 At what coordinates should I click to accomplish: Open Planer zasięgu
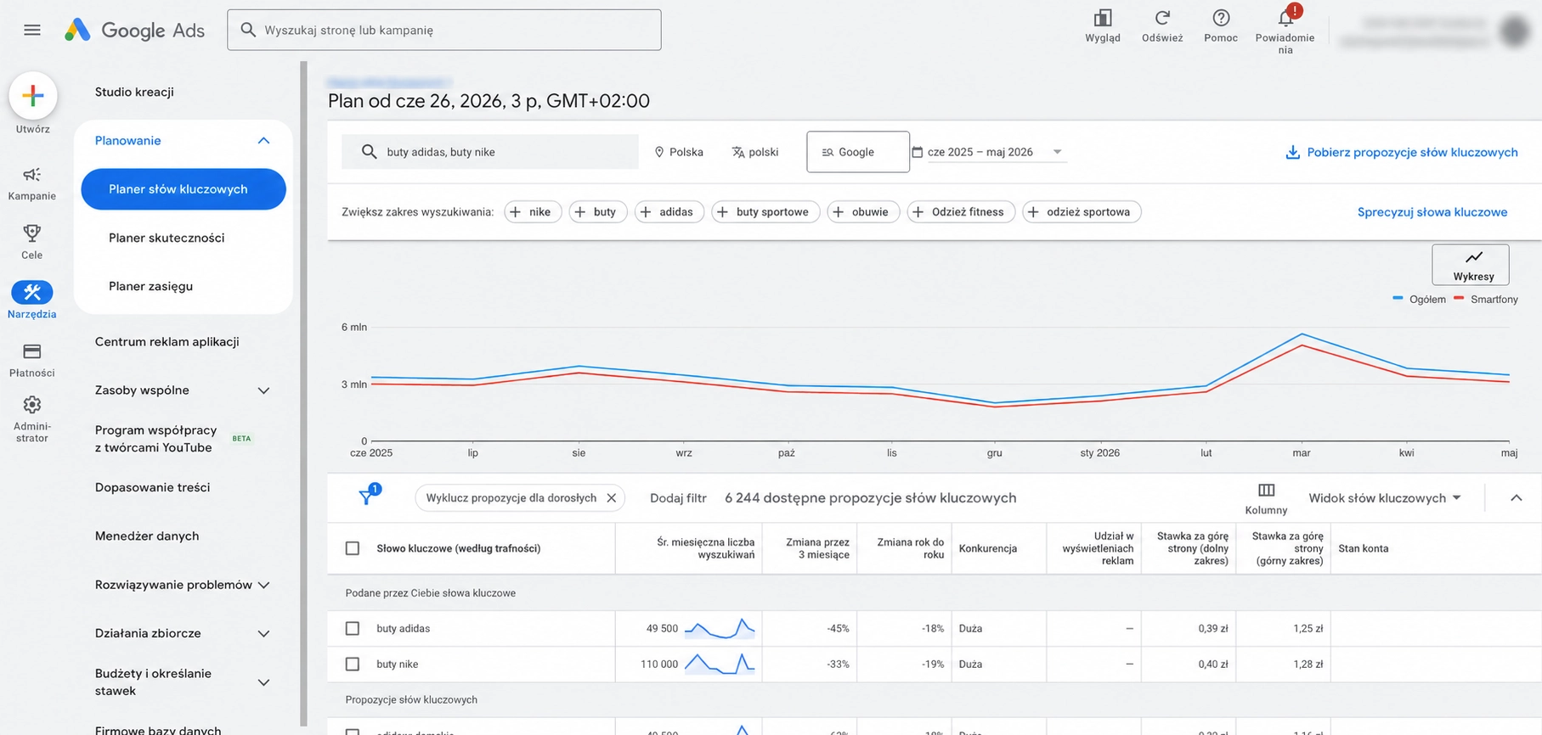coord(150,286)
